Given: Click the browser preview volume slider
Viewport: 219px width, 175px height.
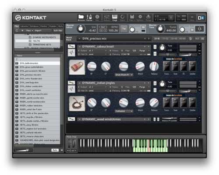Looking at the screenshot, I should click(x=23, y=150).
